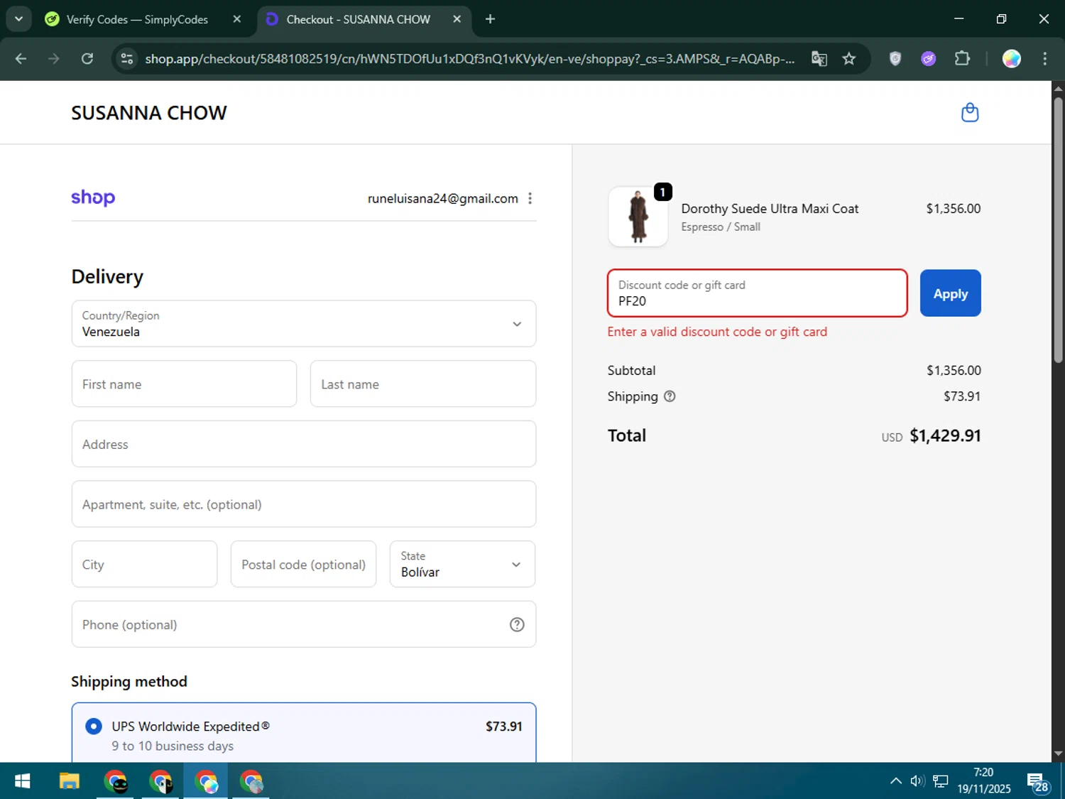This screenshot has height=799, width=1065.
Task: Open the taskbar clock and date
Action: (x=983, y=781)
